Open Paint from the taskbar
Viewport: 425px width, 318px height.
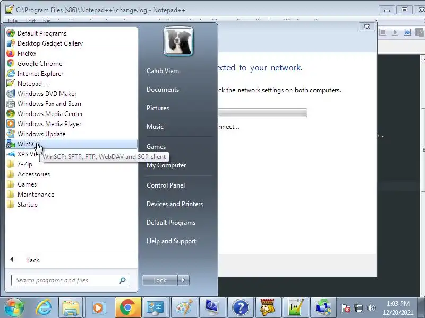[x=184, y=307]
